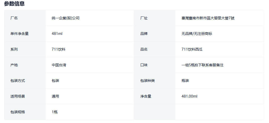The width and height of the screenshot is (269, 123).
Task: Select the 481.00ml value
Action: pyautogui.click(x=189, y=96)
